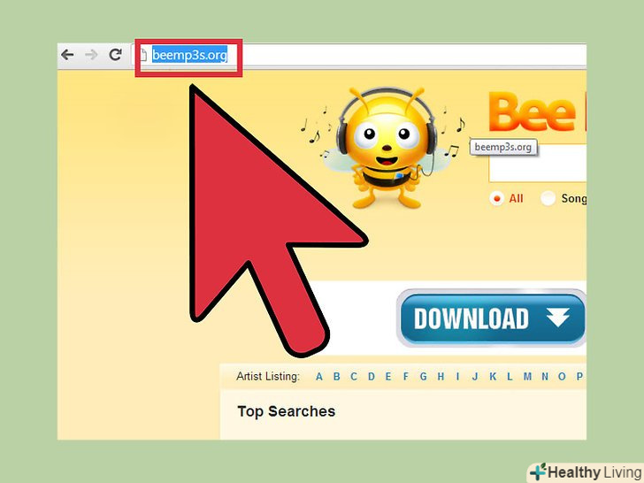The width and height of the screenshot is (644, 483).
Task: Click the beemp3s.org address bar
Action: [362, 55]
